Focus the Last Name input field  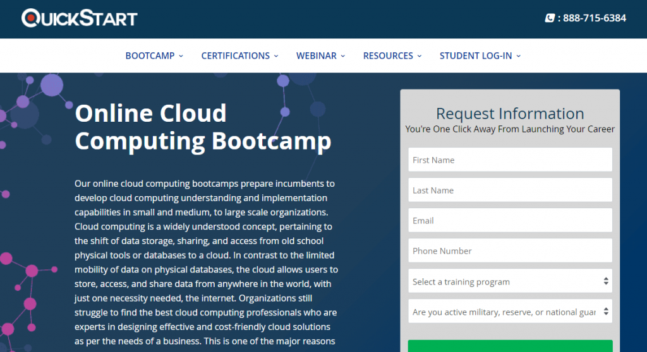point(510,190)
